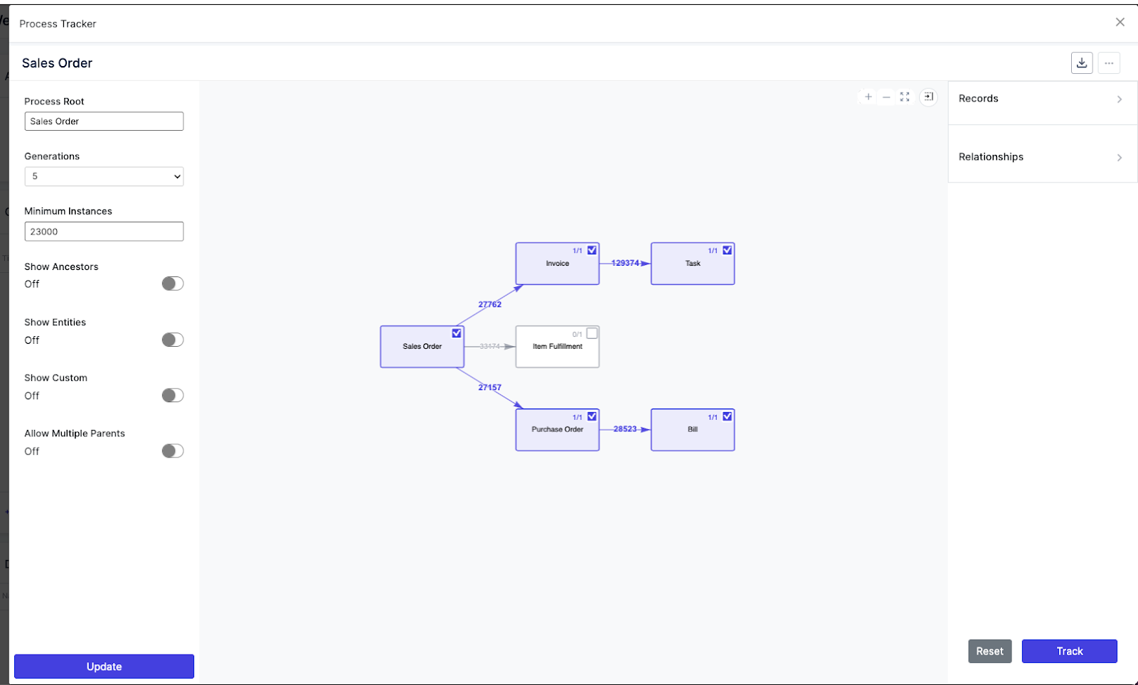Uncheck the Purchase Order node checkbox
1138x685 pixels.
pyautogui.click(x=592, y=416)
